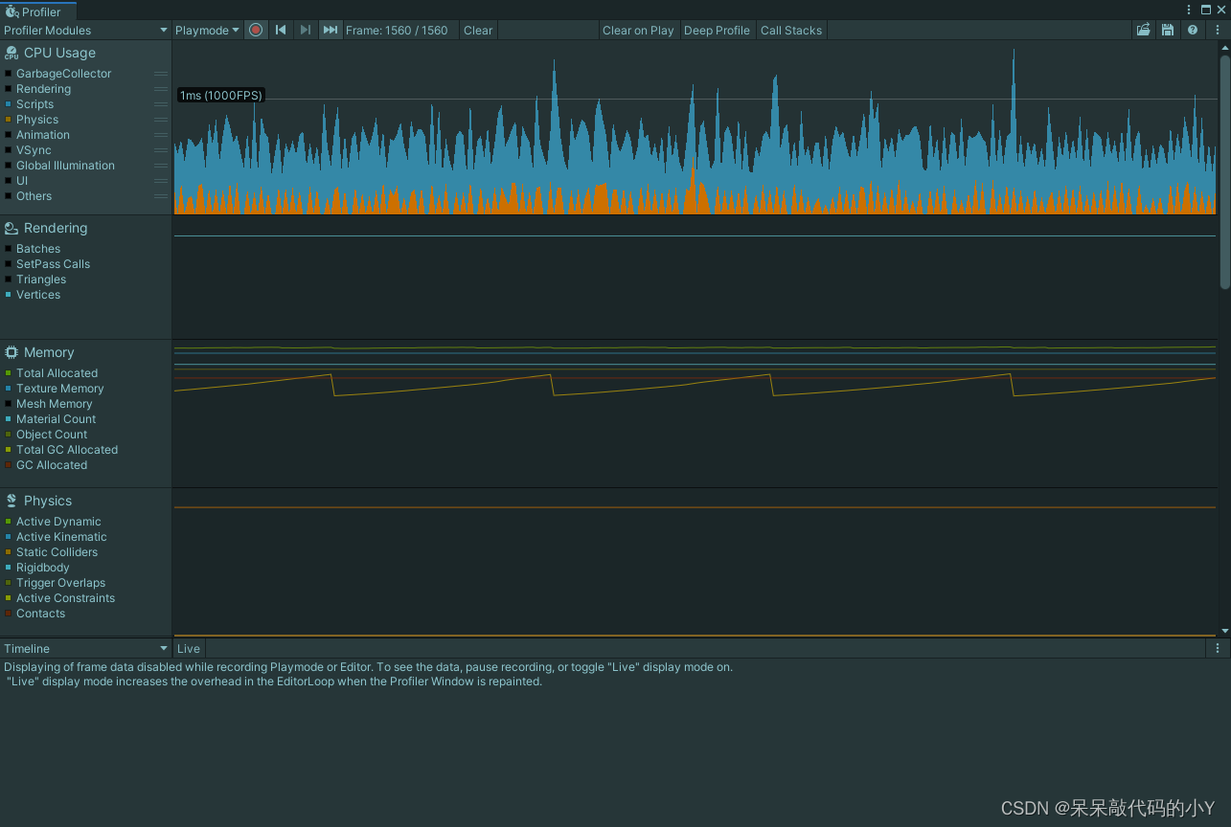This screenshot has height=827, width=1231.
Task: Click the Rigidbody color swatch
Action: [9, 568]
